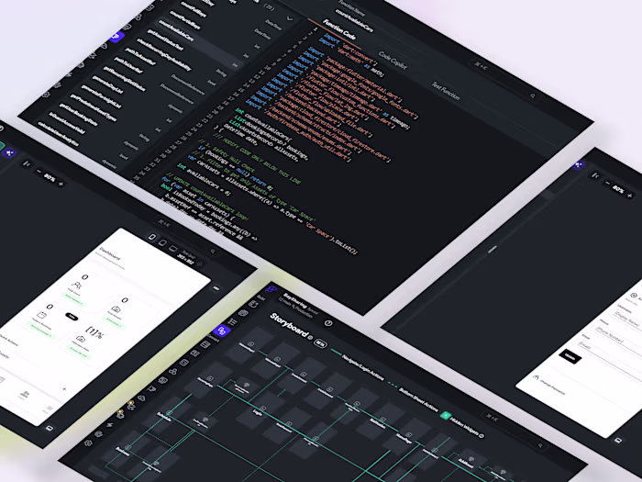This screenshot has width=642, height=482.
Task: Select checkRecurringDayAvailability in the function list
Action: coord(164,53)
